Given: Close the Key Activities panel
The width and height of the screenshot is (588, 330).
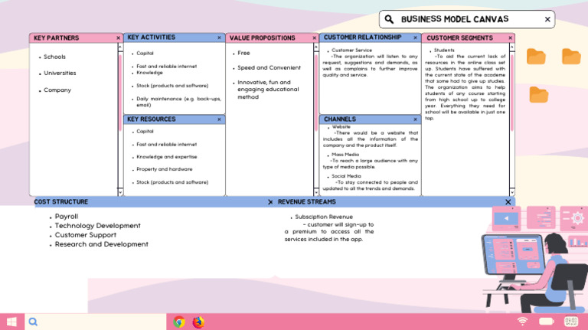Looking at the screenshot, I should [219, 38].
